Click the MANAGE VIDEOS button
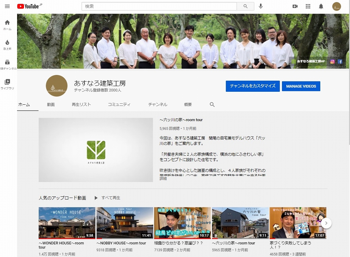The image size is (350, 257). tap(301, 86)
